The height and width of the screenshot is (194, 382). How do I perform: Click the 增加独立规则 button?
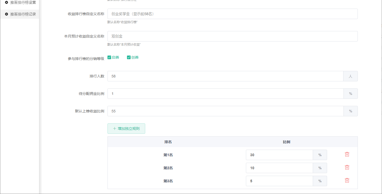point(126,129)
